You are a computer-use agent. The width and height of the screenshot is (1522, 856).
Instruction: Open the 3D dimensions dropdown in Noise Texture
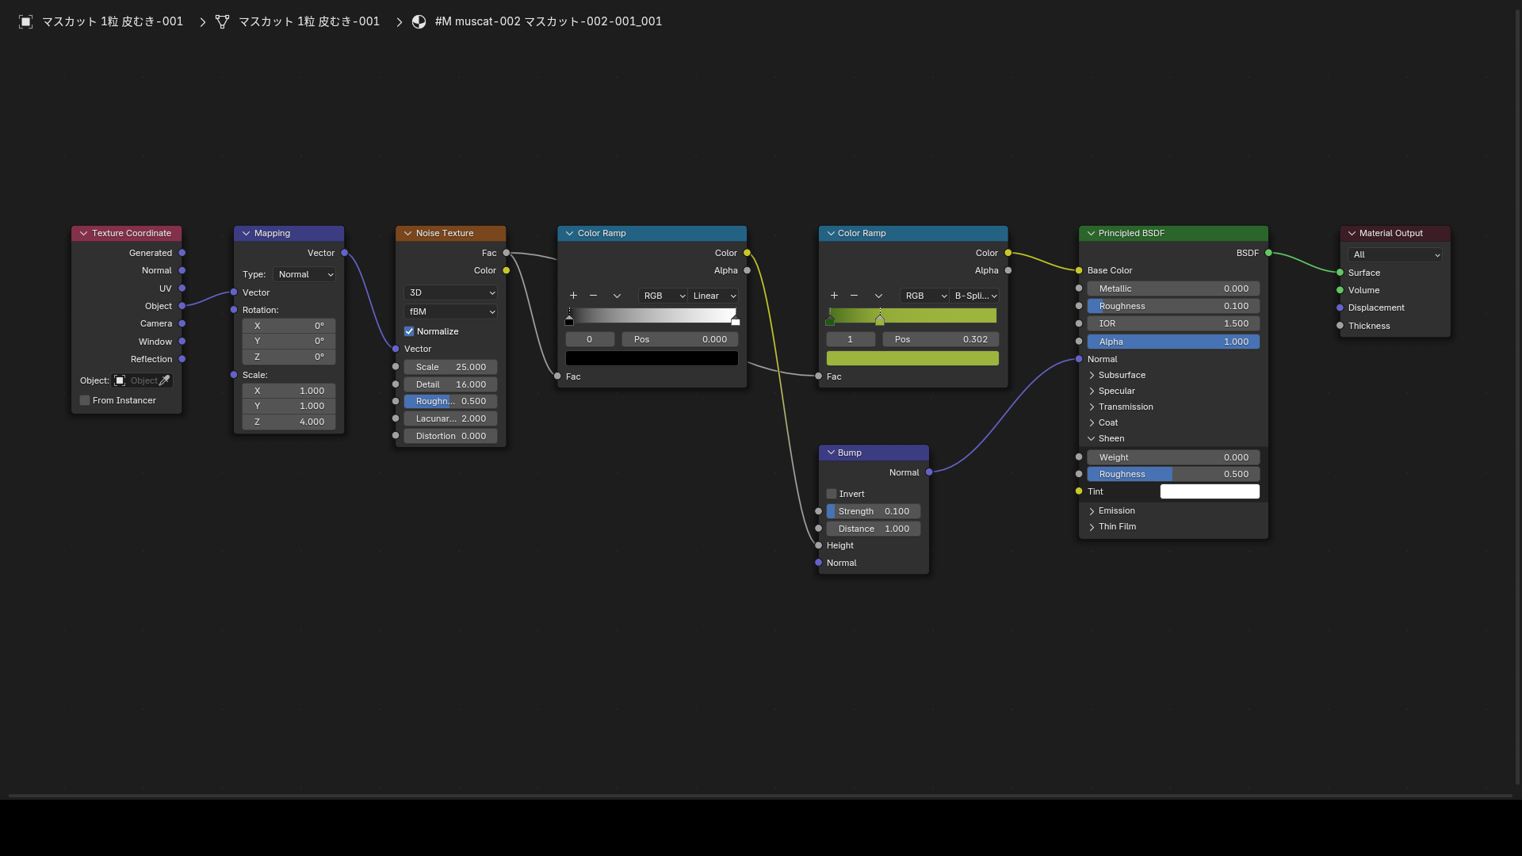[450, 292]
